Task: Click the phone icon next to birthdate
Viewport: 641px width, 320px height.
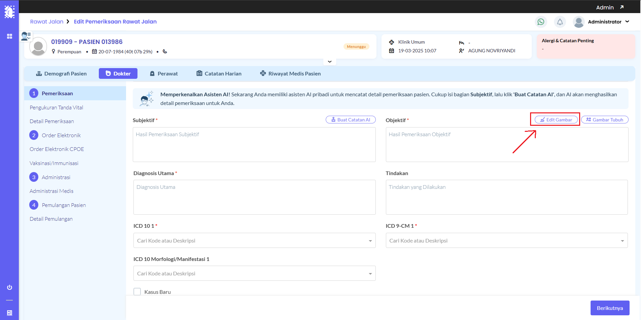Action: click(165, 52)
